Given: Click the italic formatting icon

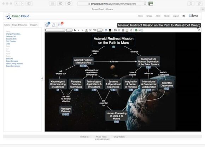Looking at the screenshot, I should pos(78,30).
